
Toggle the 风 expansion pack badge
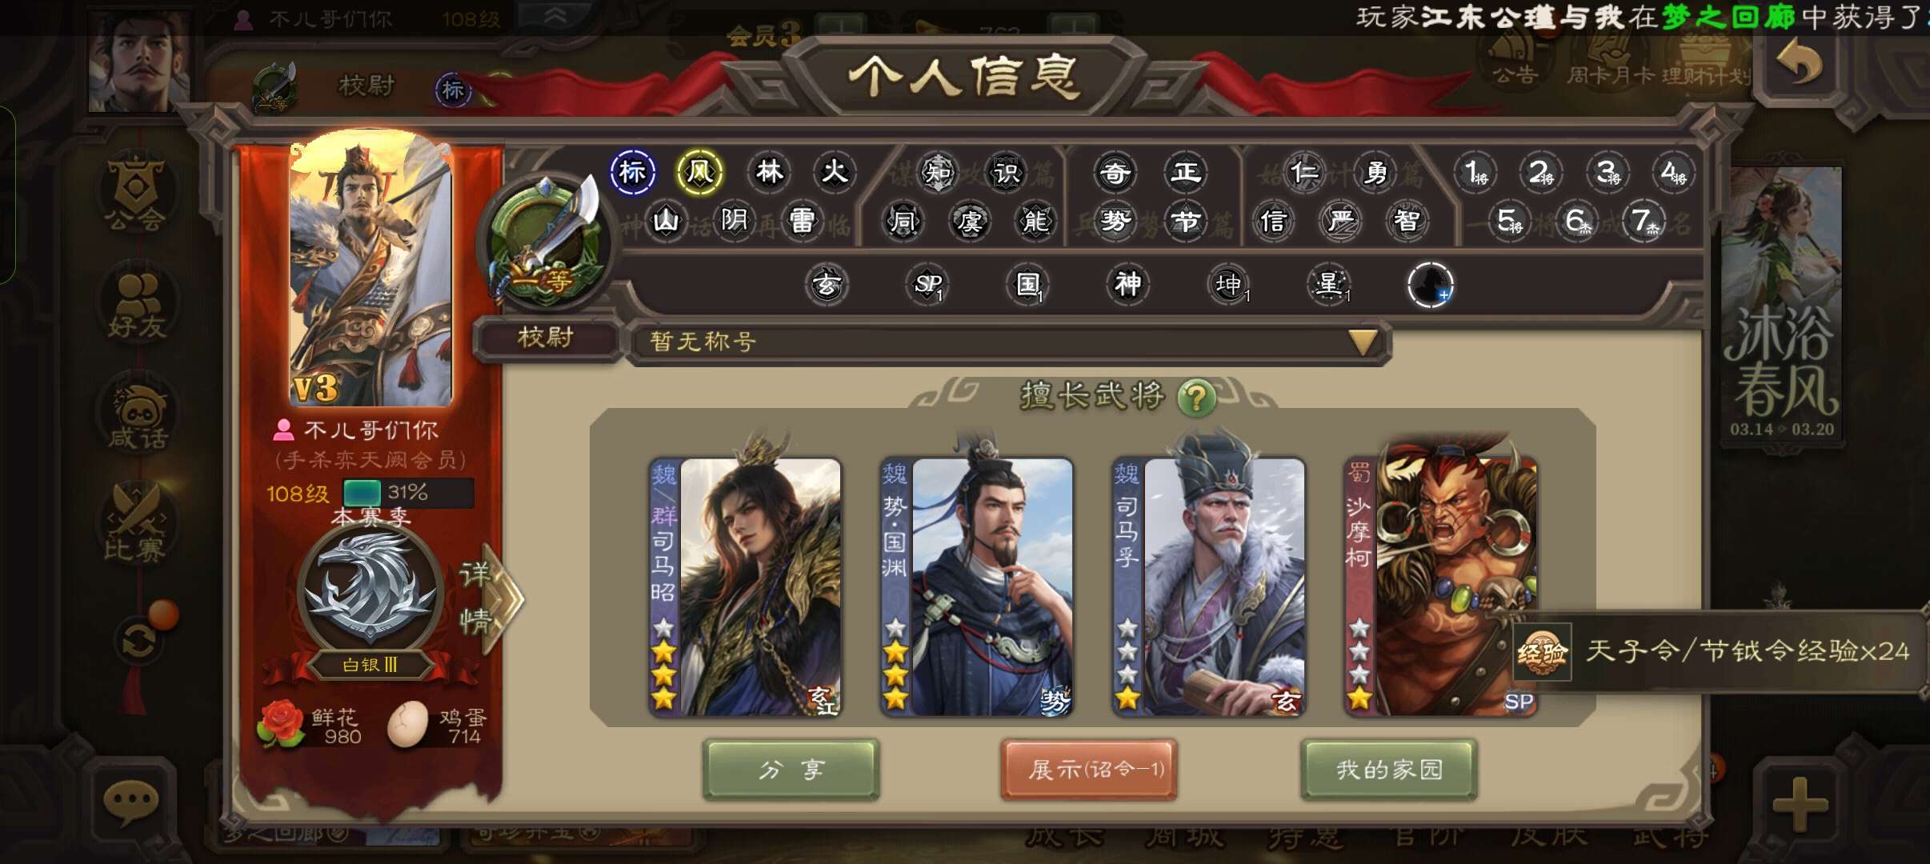click(x=700, y=172)
